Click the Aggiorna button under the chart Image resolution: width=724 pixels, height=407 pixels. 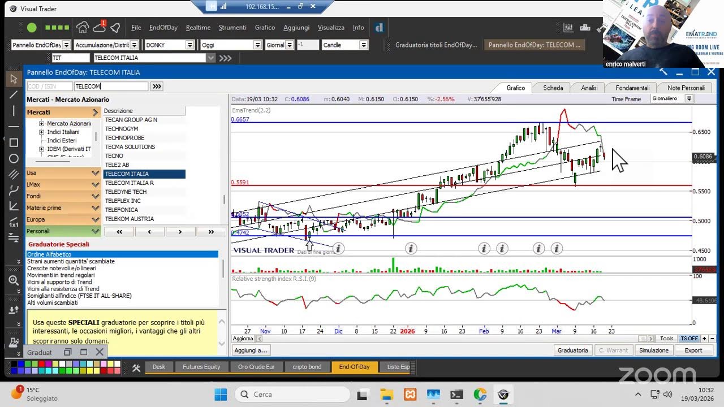pyautogui.click(x=243, y=339)
